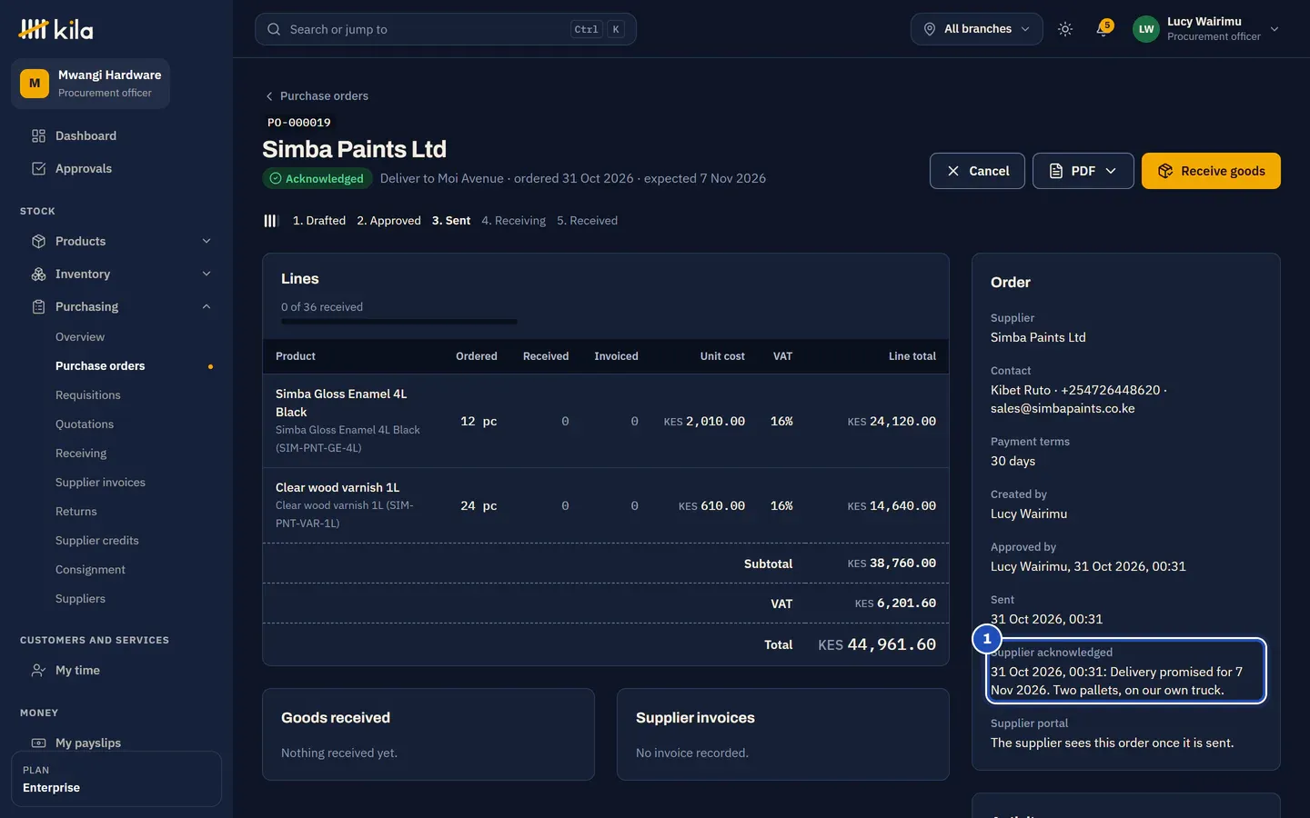Focus the Search or jump to field
Image resolution: width=1310 pixels, height=818 pixels.
pyautogui.click(x=446, y=29)
